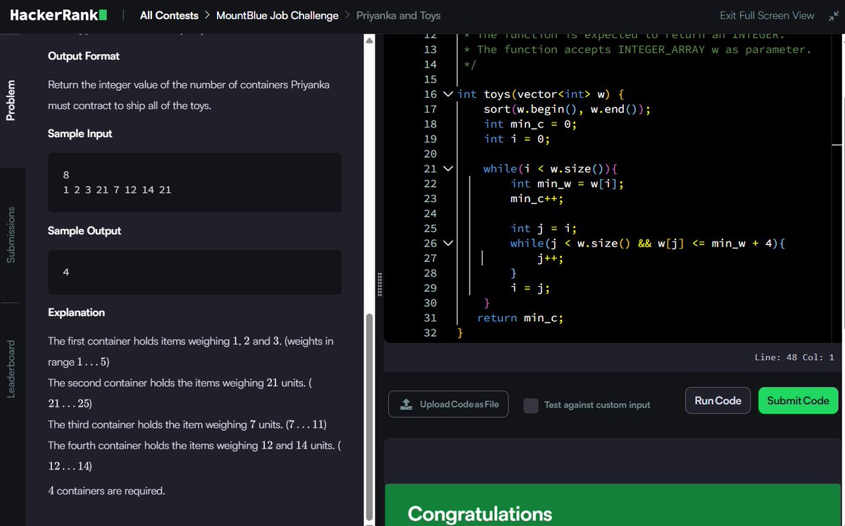
Task: Click line number 32 in gutter
Action: click(430, 333)
